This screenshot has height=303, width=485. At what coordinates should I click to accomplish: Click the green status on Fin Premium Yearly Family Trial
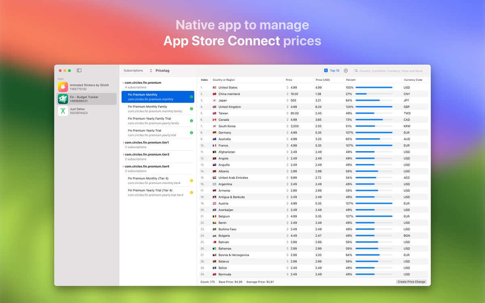[192, 121]
